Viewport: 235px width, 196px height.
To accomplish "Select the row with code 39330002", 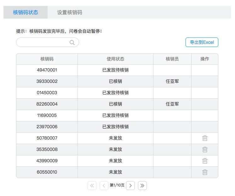I will coord(117,81).
